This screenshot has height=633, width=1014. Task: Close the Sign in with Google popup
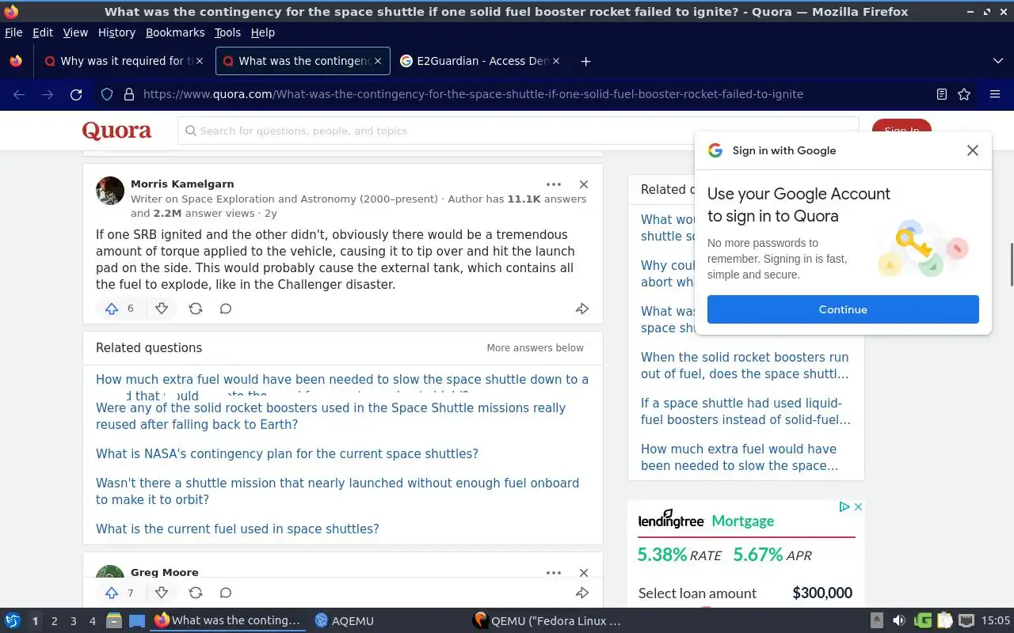point(973,150)
